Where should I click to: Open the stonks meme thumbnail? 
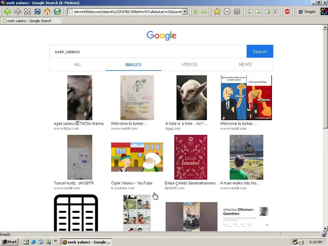point(246,98)
